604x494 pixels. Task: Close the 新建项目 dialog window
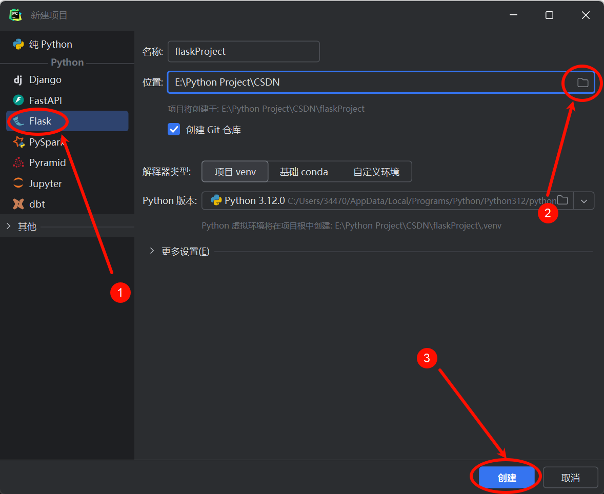586,15
